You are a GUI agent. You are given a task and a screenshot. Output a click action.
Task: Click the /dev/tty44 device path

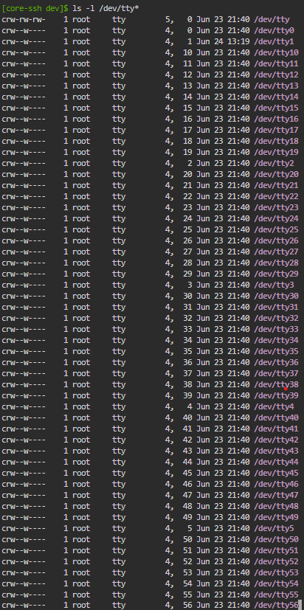pyautogui.click(x=276, y=462)
